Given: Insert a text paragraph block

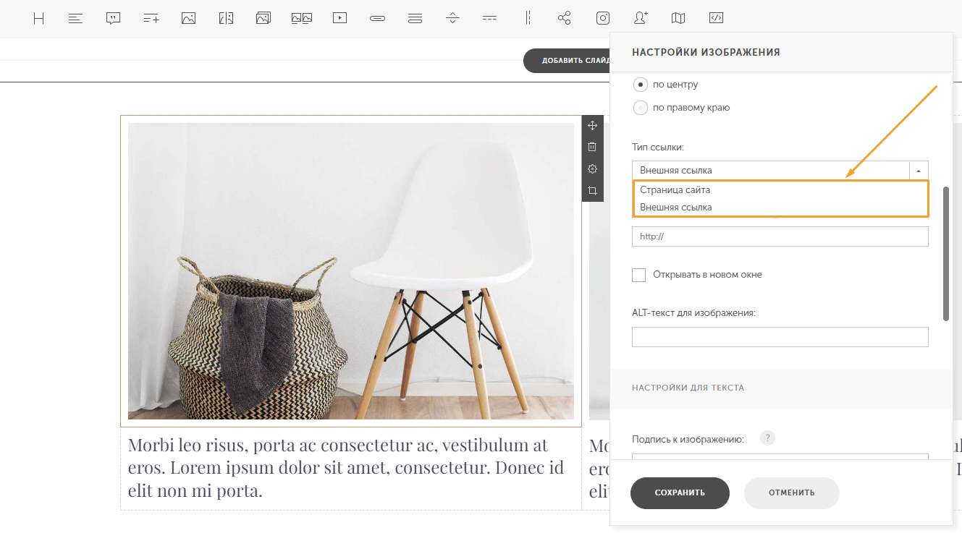Looking at the screenshot, I should pos(75,19).
